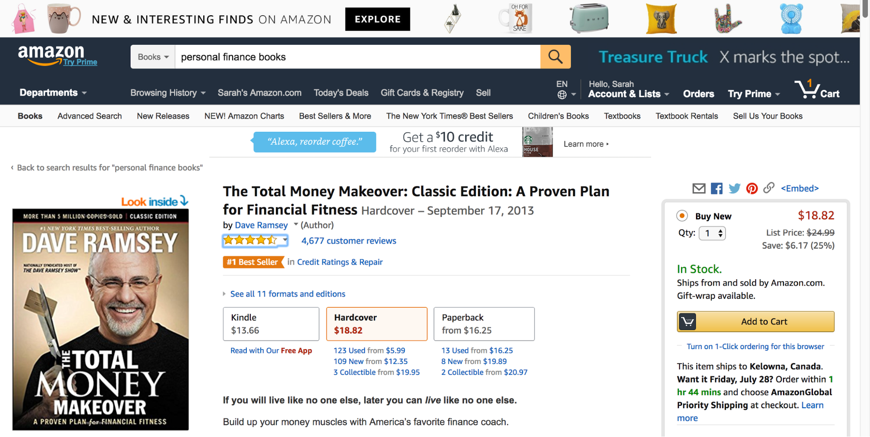Open the Best Sellers & More tab
Viewport: 870px width, 437px height.
[x=335, y=116]
